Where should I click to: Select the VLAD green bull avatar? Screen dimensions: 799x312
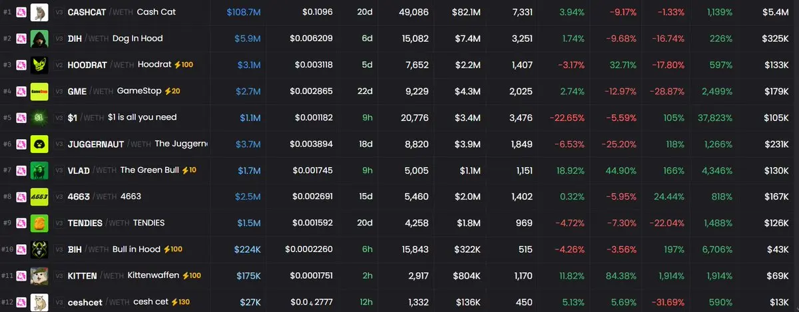[39, 170]
